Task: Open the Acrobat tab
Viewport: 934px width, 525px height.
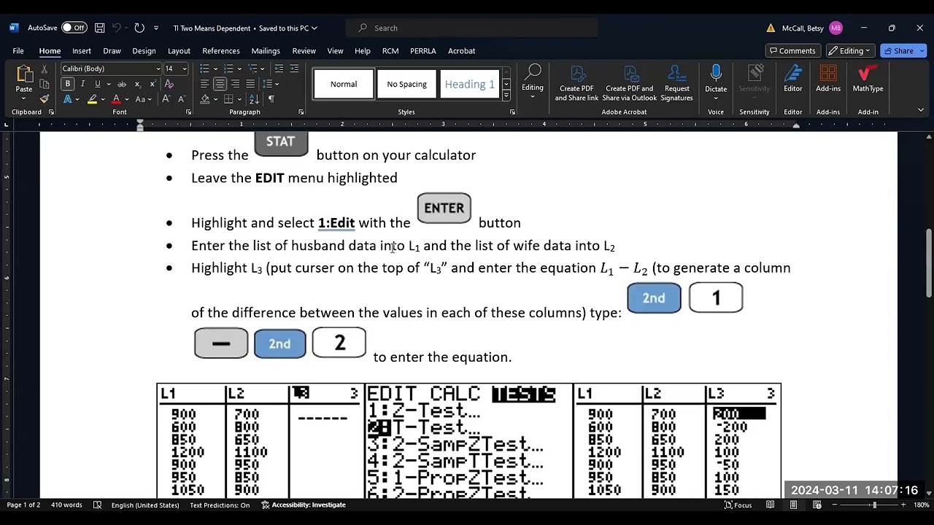Action: click(461, 50)
